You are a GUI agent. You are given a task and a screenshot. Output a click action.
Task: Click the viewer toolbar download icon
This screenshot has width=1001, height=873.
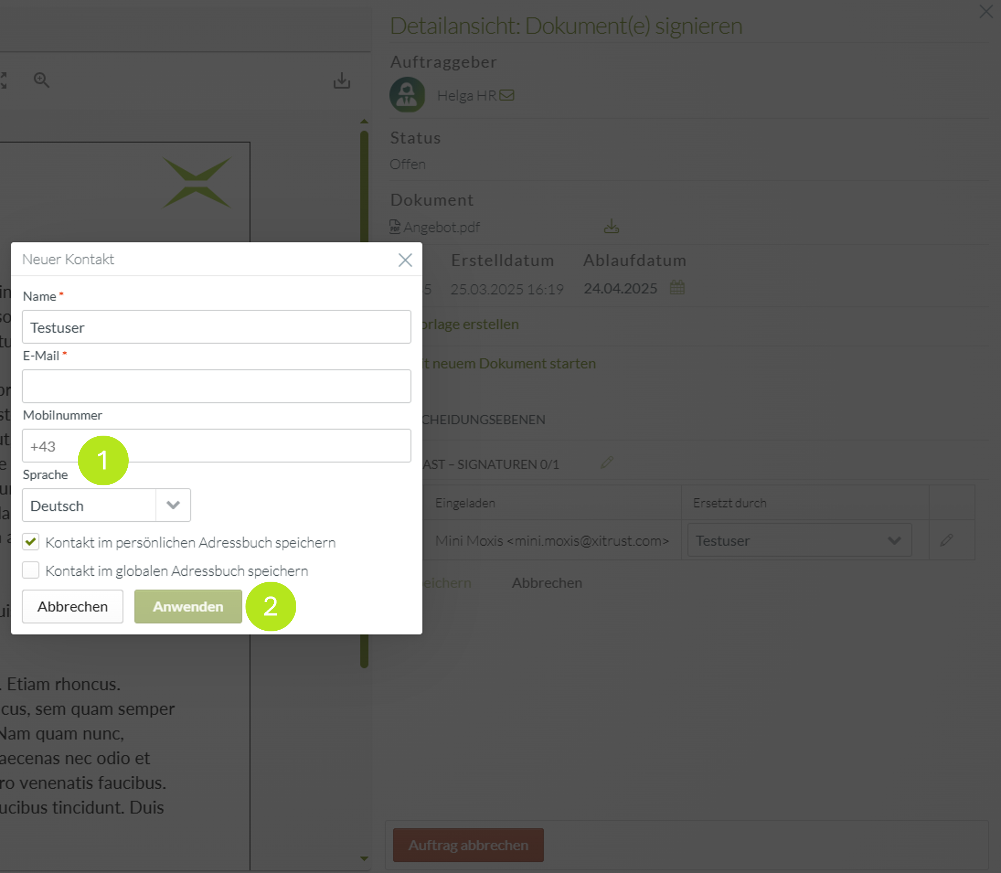click(341, 80)
